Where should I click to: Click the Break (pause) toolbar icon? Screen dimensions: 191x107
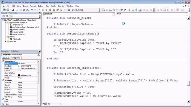point(43,10)
